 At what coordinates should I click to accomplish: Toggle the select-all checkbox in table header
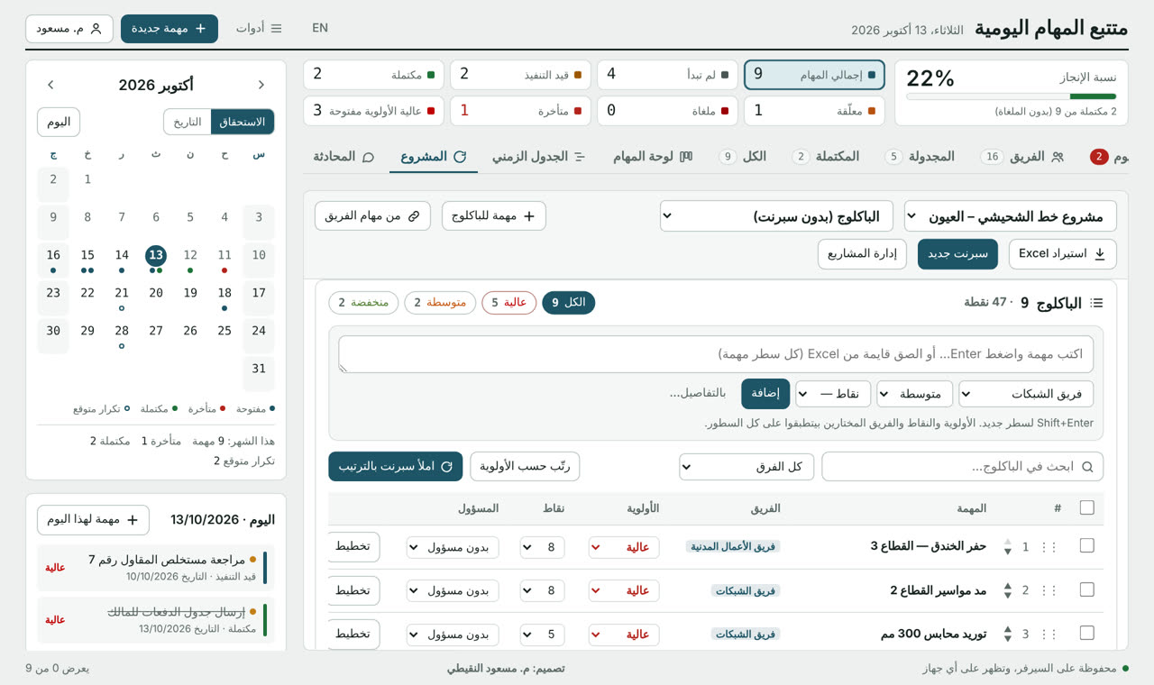1086,508
